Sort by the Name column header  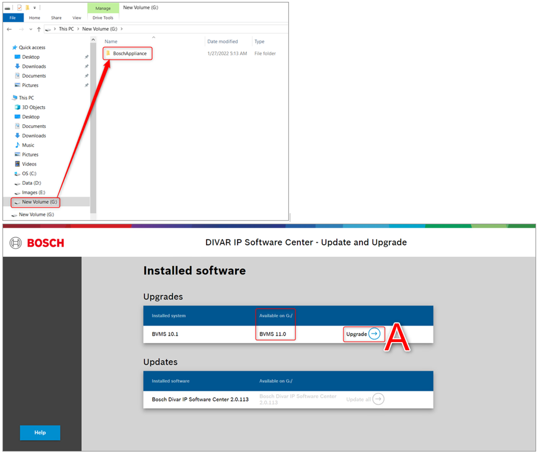pyautogui.click(x=111, y=41)
